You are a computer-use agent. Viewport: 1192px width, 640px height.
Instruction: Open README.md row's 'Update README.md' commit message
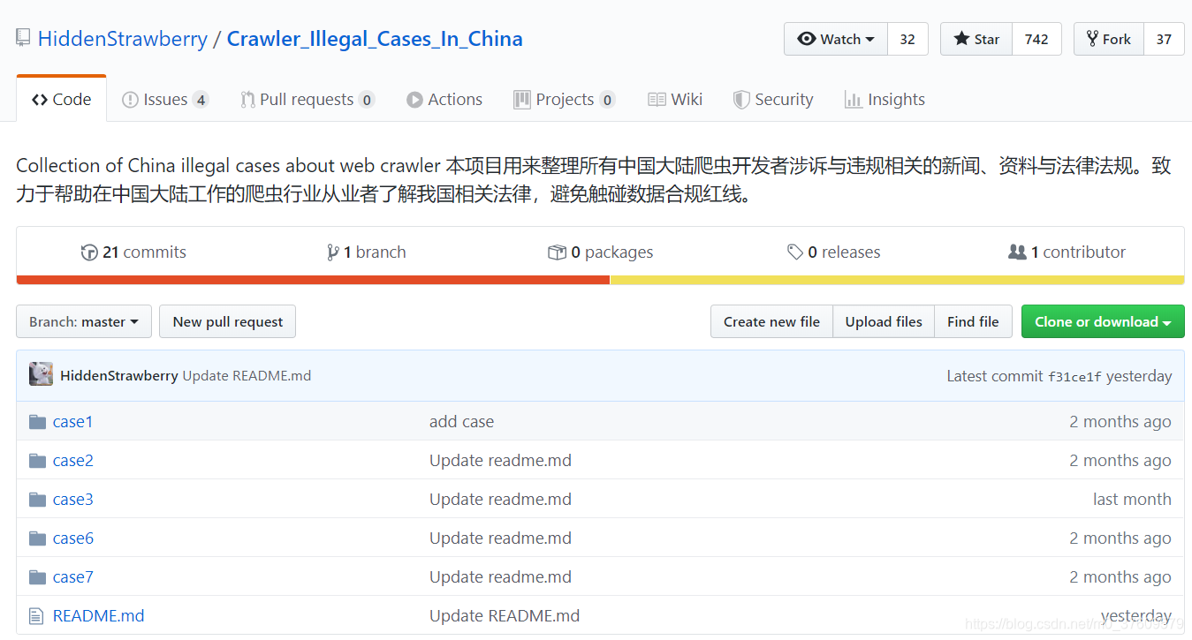click(x=505, y=616)
